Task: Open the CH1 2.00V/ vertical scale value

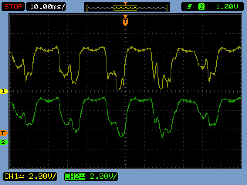Action: [42, 177]
